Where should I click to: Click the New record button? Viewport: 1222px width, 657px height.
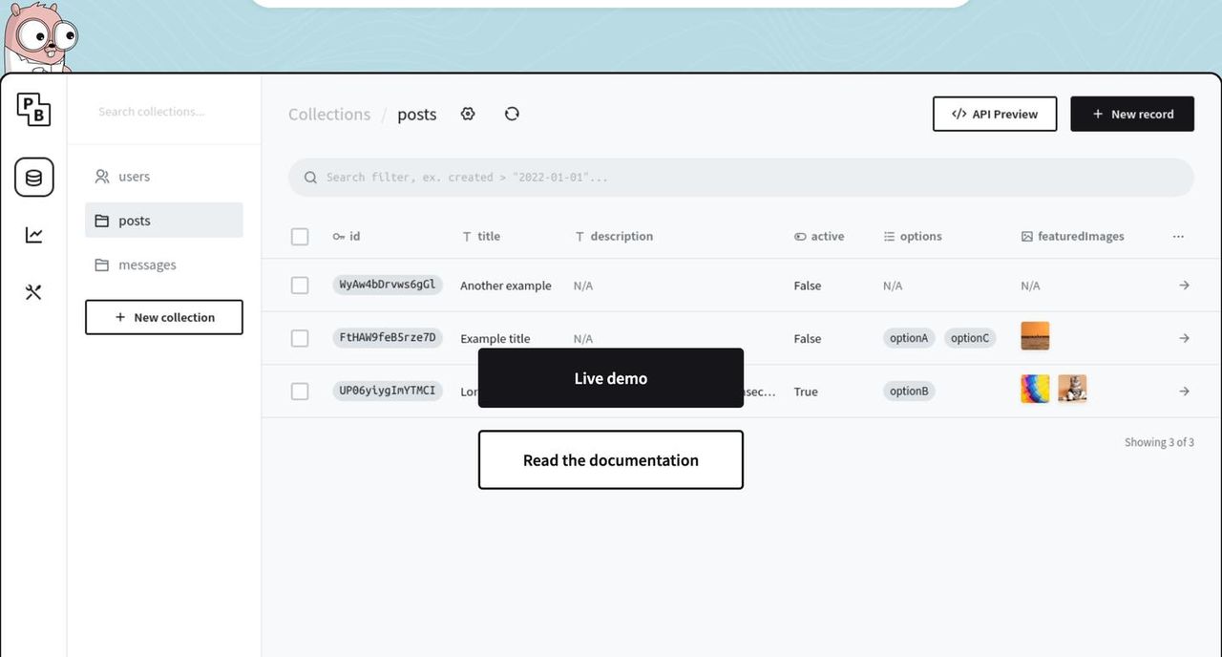pos(1132,114)
